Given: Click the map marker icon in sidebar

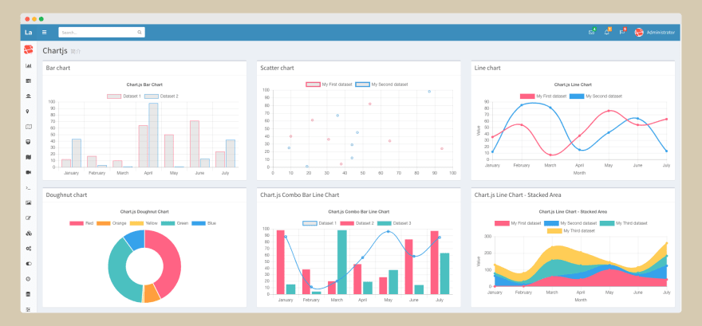Looking at the screenshot, I should point(29,112).
